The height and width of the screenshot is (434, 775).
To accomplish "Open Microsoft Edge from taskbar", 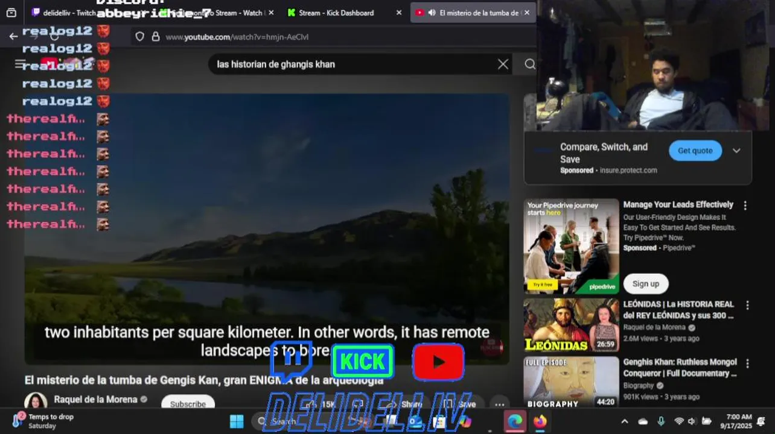I will [515, 421].
